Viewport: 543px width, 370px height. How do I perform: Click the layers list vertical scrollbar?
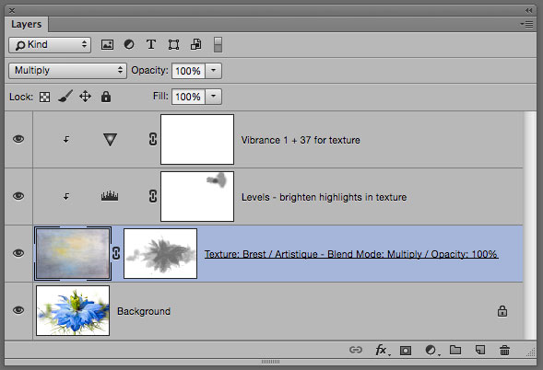coord(530,225)
